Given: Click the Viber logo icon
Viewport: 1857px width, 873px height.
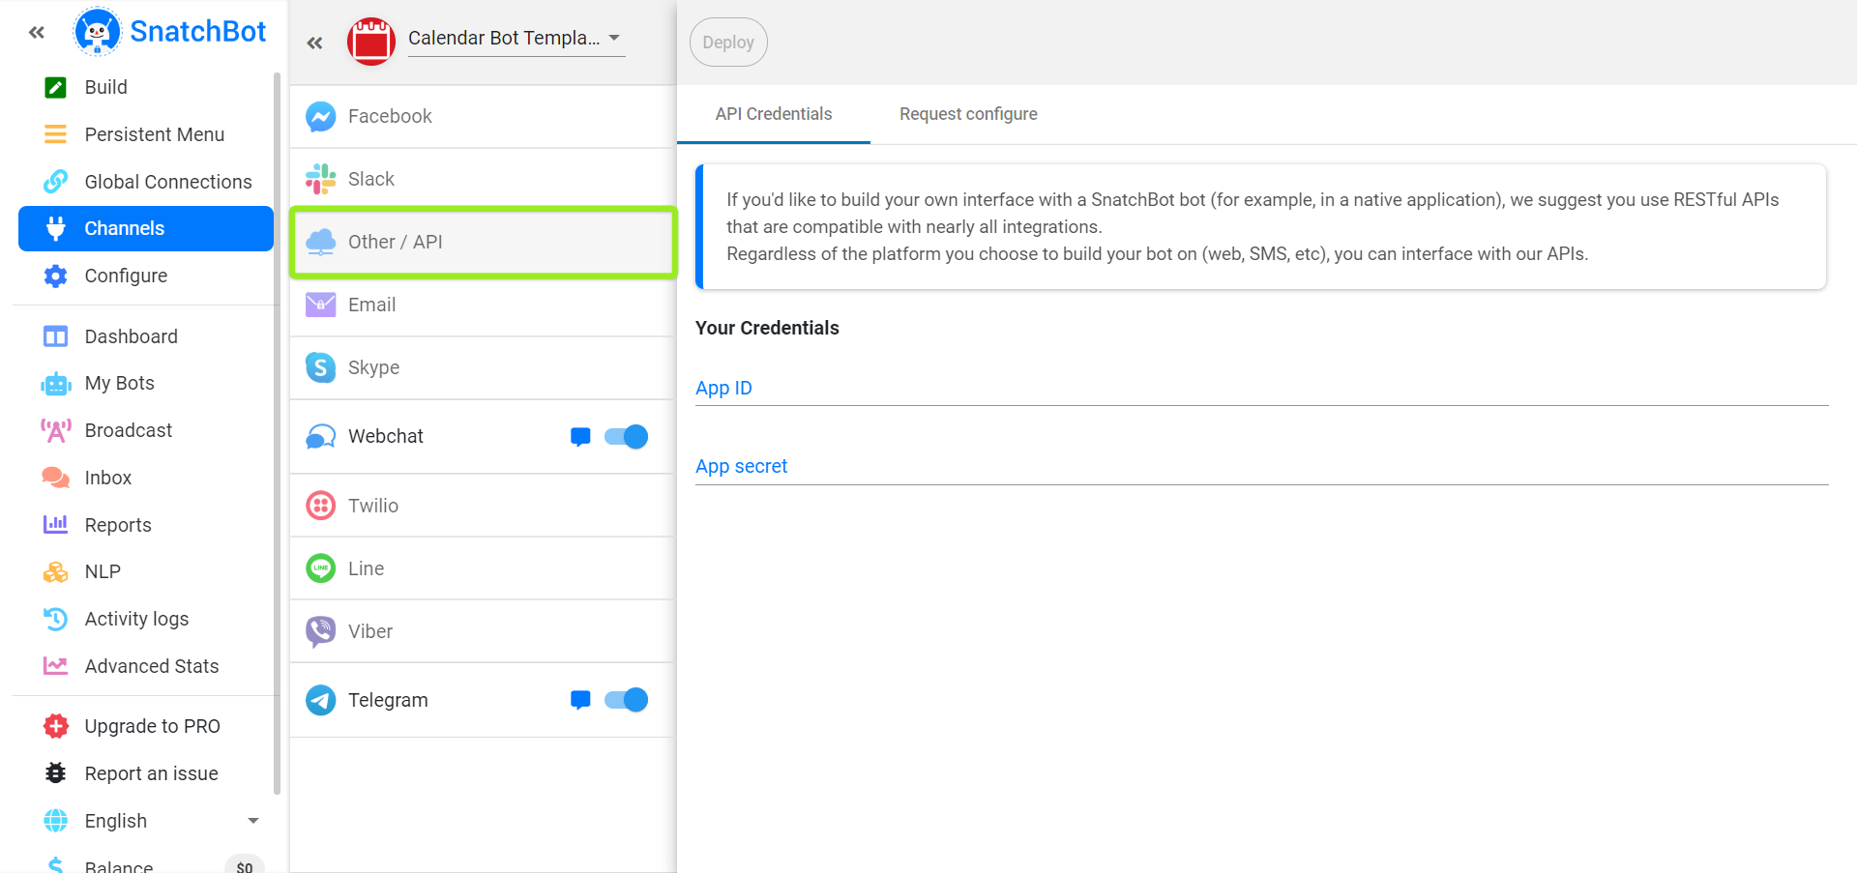Looking at the screenshot, I should 321,631.
